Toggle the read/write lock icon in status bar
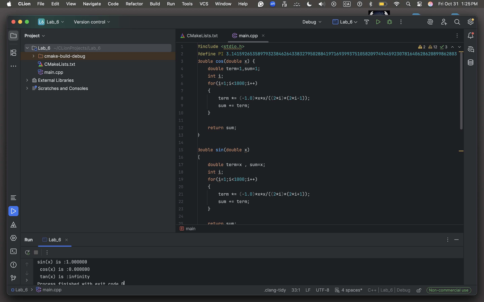 (x=419, y=290)
